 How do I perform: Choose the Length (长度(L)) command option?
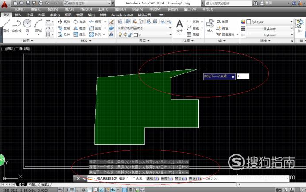[x=167, y=179]
